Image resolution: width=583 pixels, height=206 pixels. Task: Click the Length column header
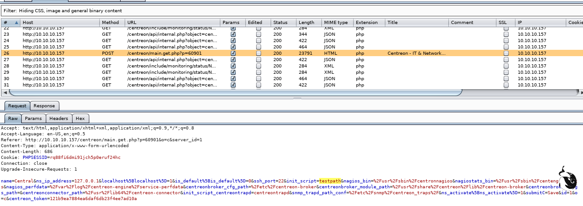click(x=306, y=23)
